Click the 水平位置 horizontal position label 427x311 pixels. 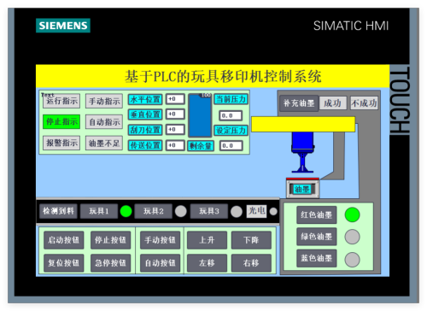[145, 99]
